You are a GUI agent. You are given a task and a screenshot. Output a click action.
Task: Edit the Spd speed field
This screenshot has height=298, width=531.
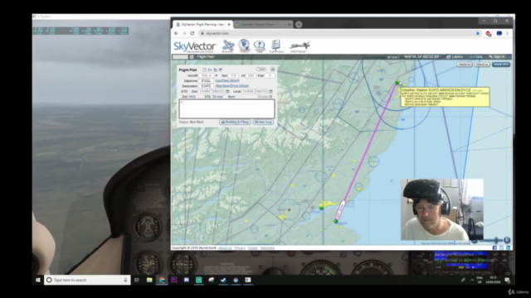(x=233, y=75)
